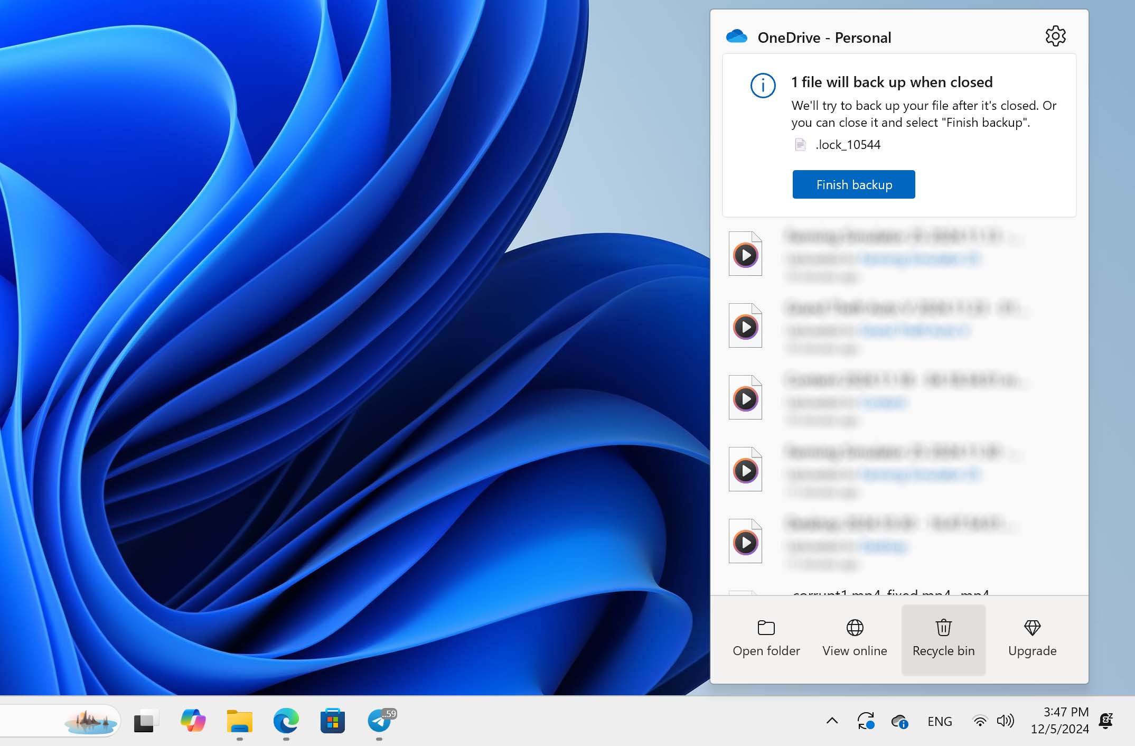The width and height of the screenshot is (1135, 746).
Task: Click the third video file play button
Action: pyautogui.click(x=745, y=398)
